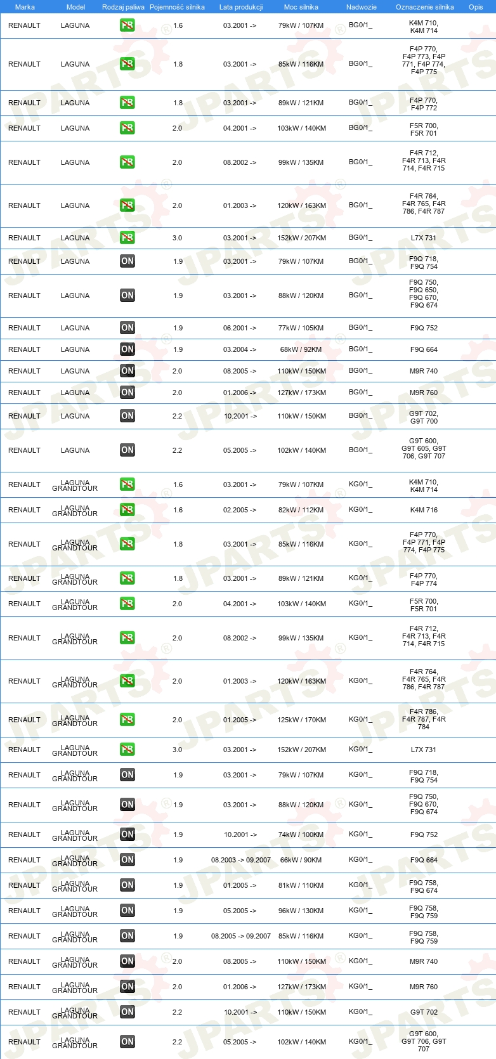This screenshot has width=496, height=1059.
Task: Click the Marka column header
Action: coord(25,7)
